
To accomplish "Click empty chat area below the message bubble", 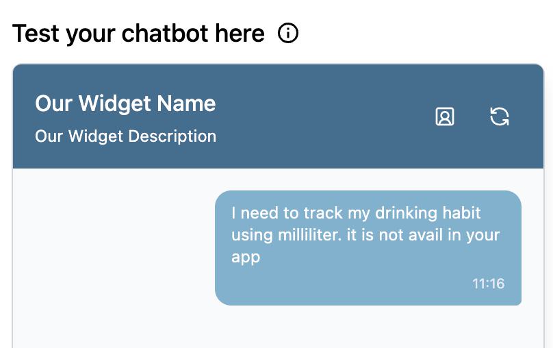I will coord(278,328).
